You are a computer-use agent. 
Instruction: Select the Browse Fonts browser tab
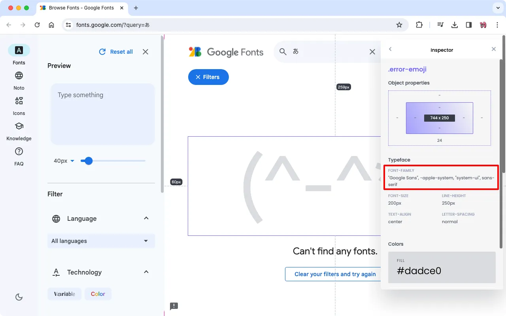point(81,8)
